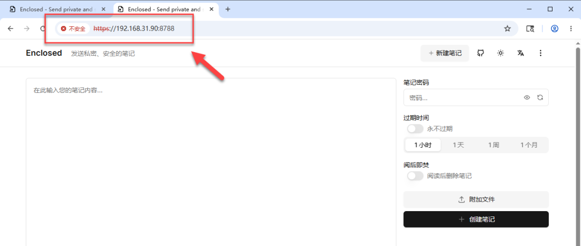Select the 1天 expiration option
581x246 pixels.
(458, 145)
